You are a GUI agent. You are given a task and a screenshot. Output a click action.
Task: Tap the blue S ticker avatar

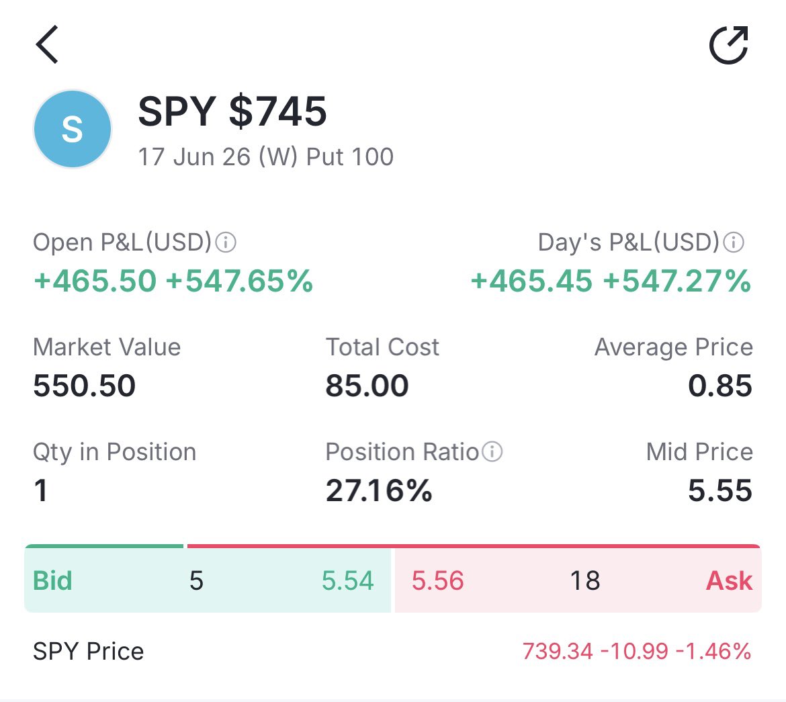(x=72, y=129)
